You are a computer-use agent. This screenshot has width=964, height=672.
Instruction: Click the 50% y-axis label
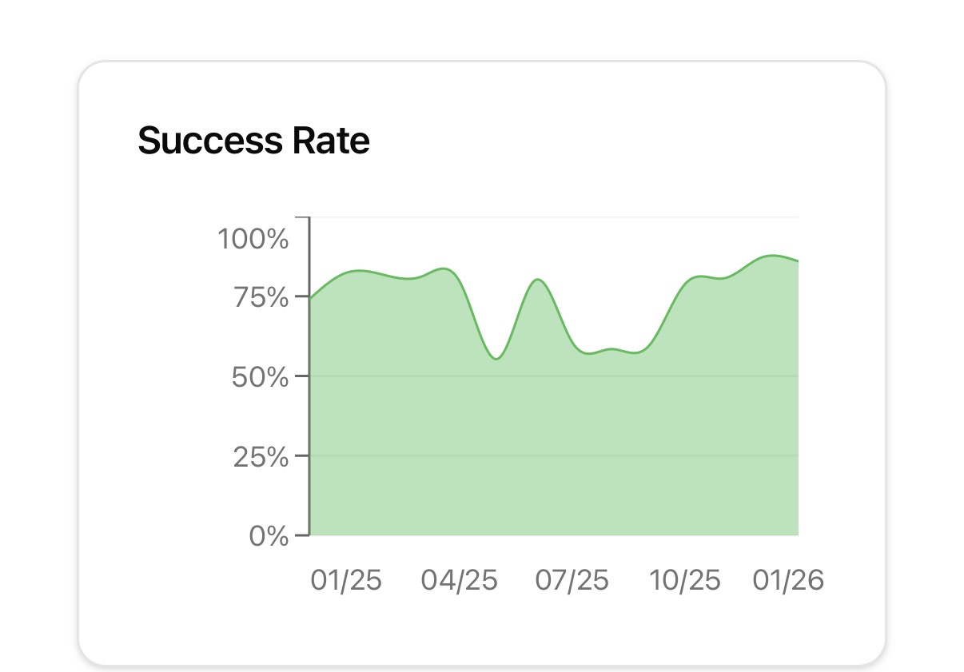point(259,376)
